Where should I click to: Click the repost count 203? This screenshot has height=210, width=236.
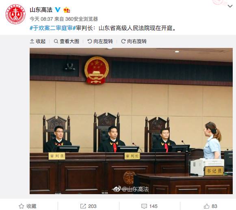[x=92, y=206]
